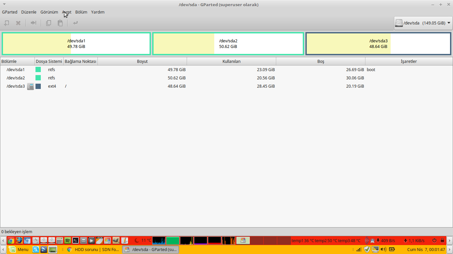453x254 pixels.
Task: Open the Terminal launcher
Action: click(x=76, y=240)
